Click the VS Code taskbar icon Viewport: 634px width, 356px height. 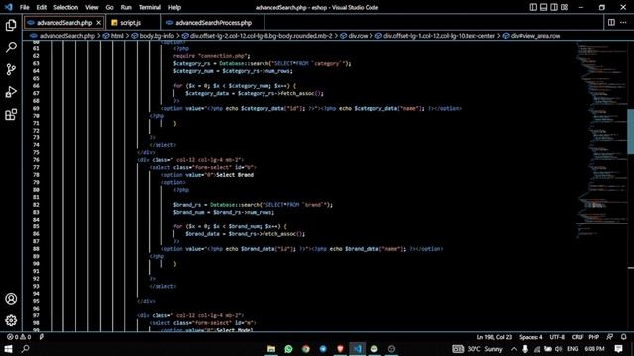point(358,349)
